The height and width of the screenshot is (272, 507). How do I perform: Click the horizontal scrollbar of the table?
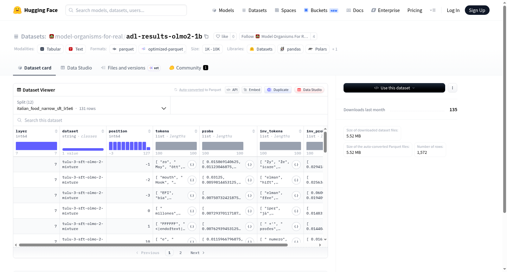153,245
